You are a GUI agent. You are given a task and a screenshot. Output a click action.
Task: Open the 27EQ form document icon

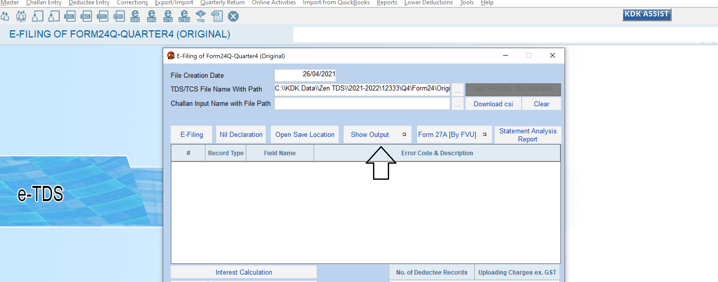point(119,16)
